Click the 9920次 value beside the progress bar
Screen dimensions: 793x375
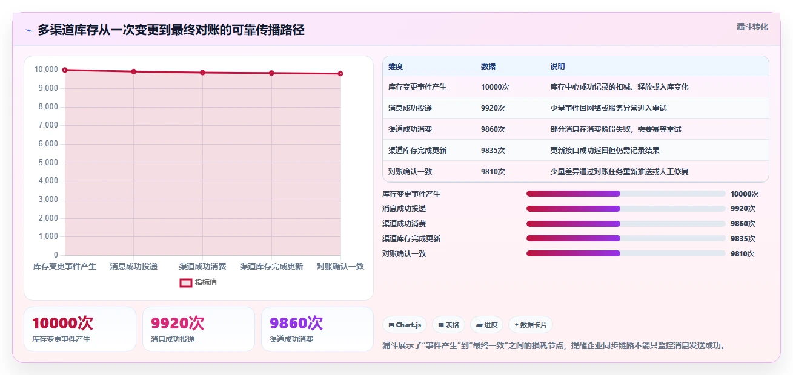[743, 209]
